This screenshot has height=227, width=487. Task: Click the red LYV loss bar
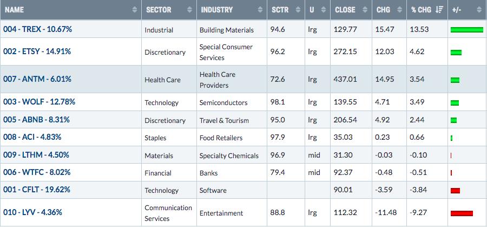tap(462, 213)
